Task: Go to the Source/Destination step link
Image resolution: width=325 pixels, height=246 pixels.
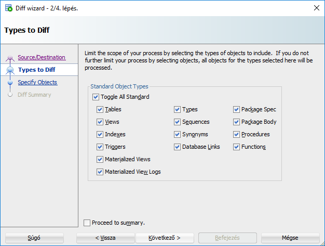Action: pos(42,57)
